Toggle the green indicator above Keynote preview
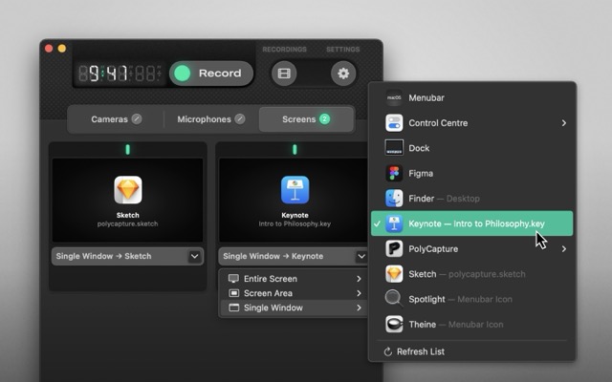This screenshot has height=382, width=612. pyautogui.click(x=295, y=149)
